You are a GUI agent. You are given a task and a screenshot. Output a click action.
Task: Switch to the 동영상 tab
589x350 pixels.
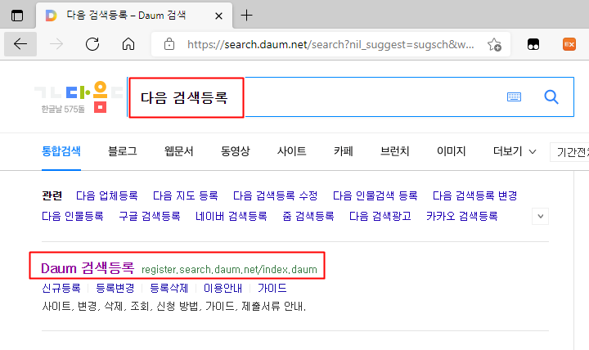(x=235, y=151)
